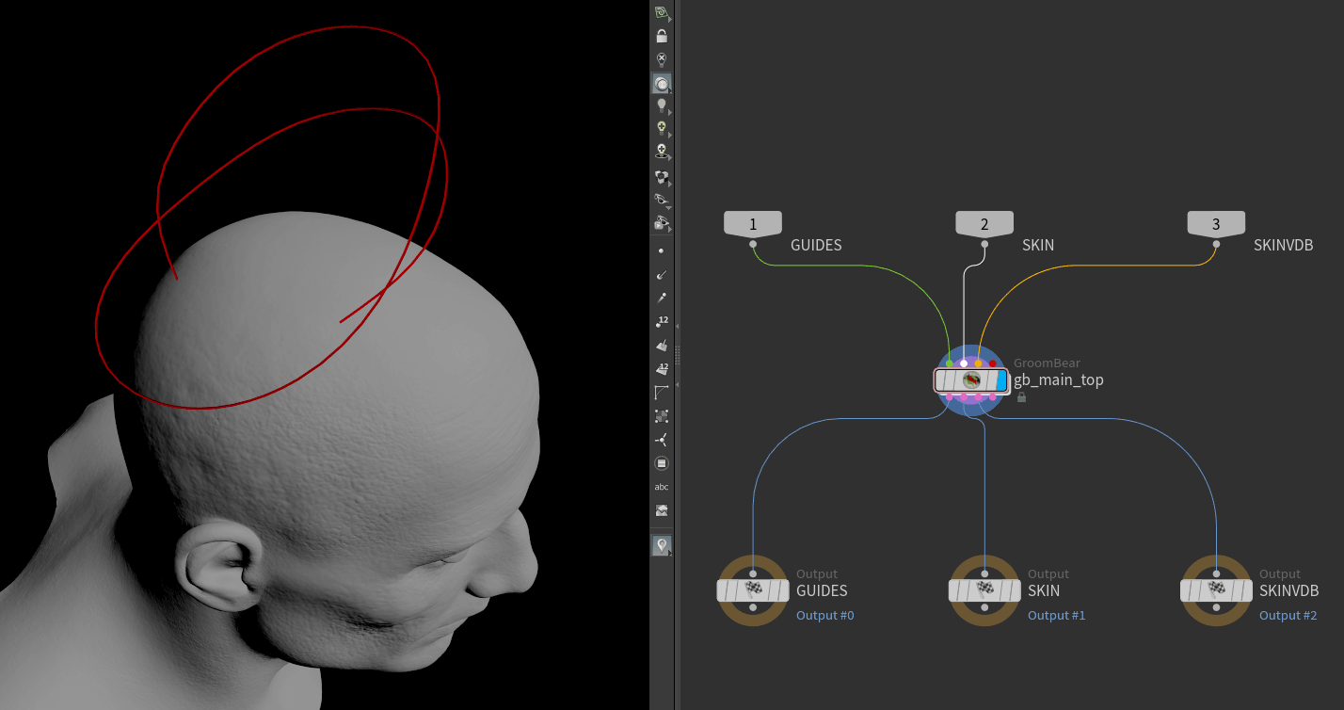The width and height of the screenshot is (1344, 710).
Task: Toggle display point normals
Action: (x=662, y=275)
